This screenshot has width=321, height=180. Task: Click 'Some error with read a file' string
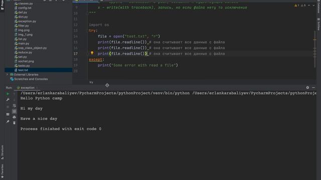coord(144,65)
